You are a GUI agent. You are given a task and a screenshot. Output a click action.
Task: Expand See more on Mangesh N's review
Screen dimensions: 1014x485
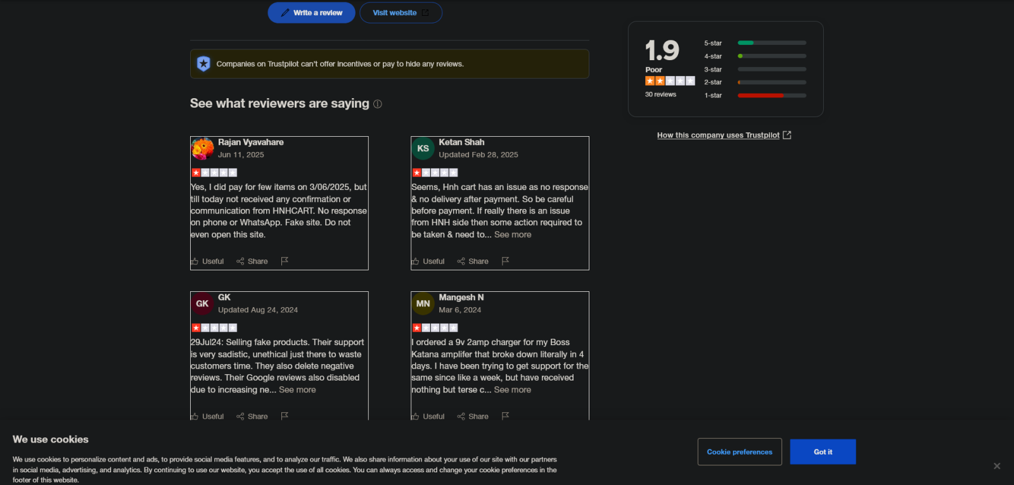point(513,390)
